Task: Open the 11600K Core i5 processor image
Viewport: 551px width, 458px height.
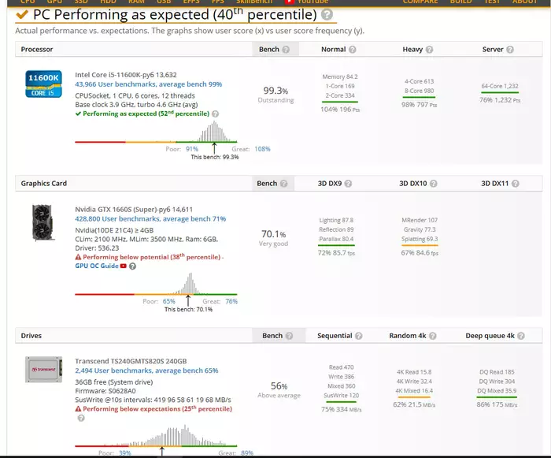Action: (43, 84)
